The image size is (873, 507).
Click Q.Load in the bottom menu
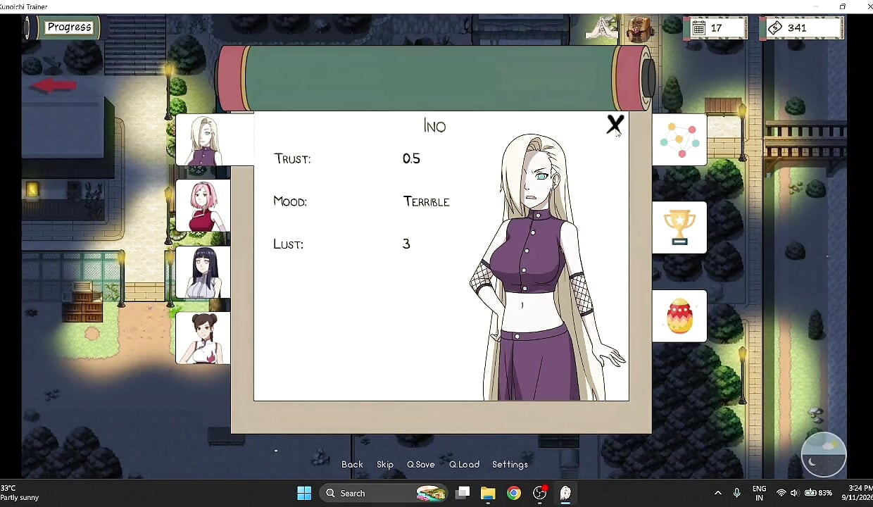tap(464, 465)
